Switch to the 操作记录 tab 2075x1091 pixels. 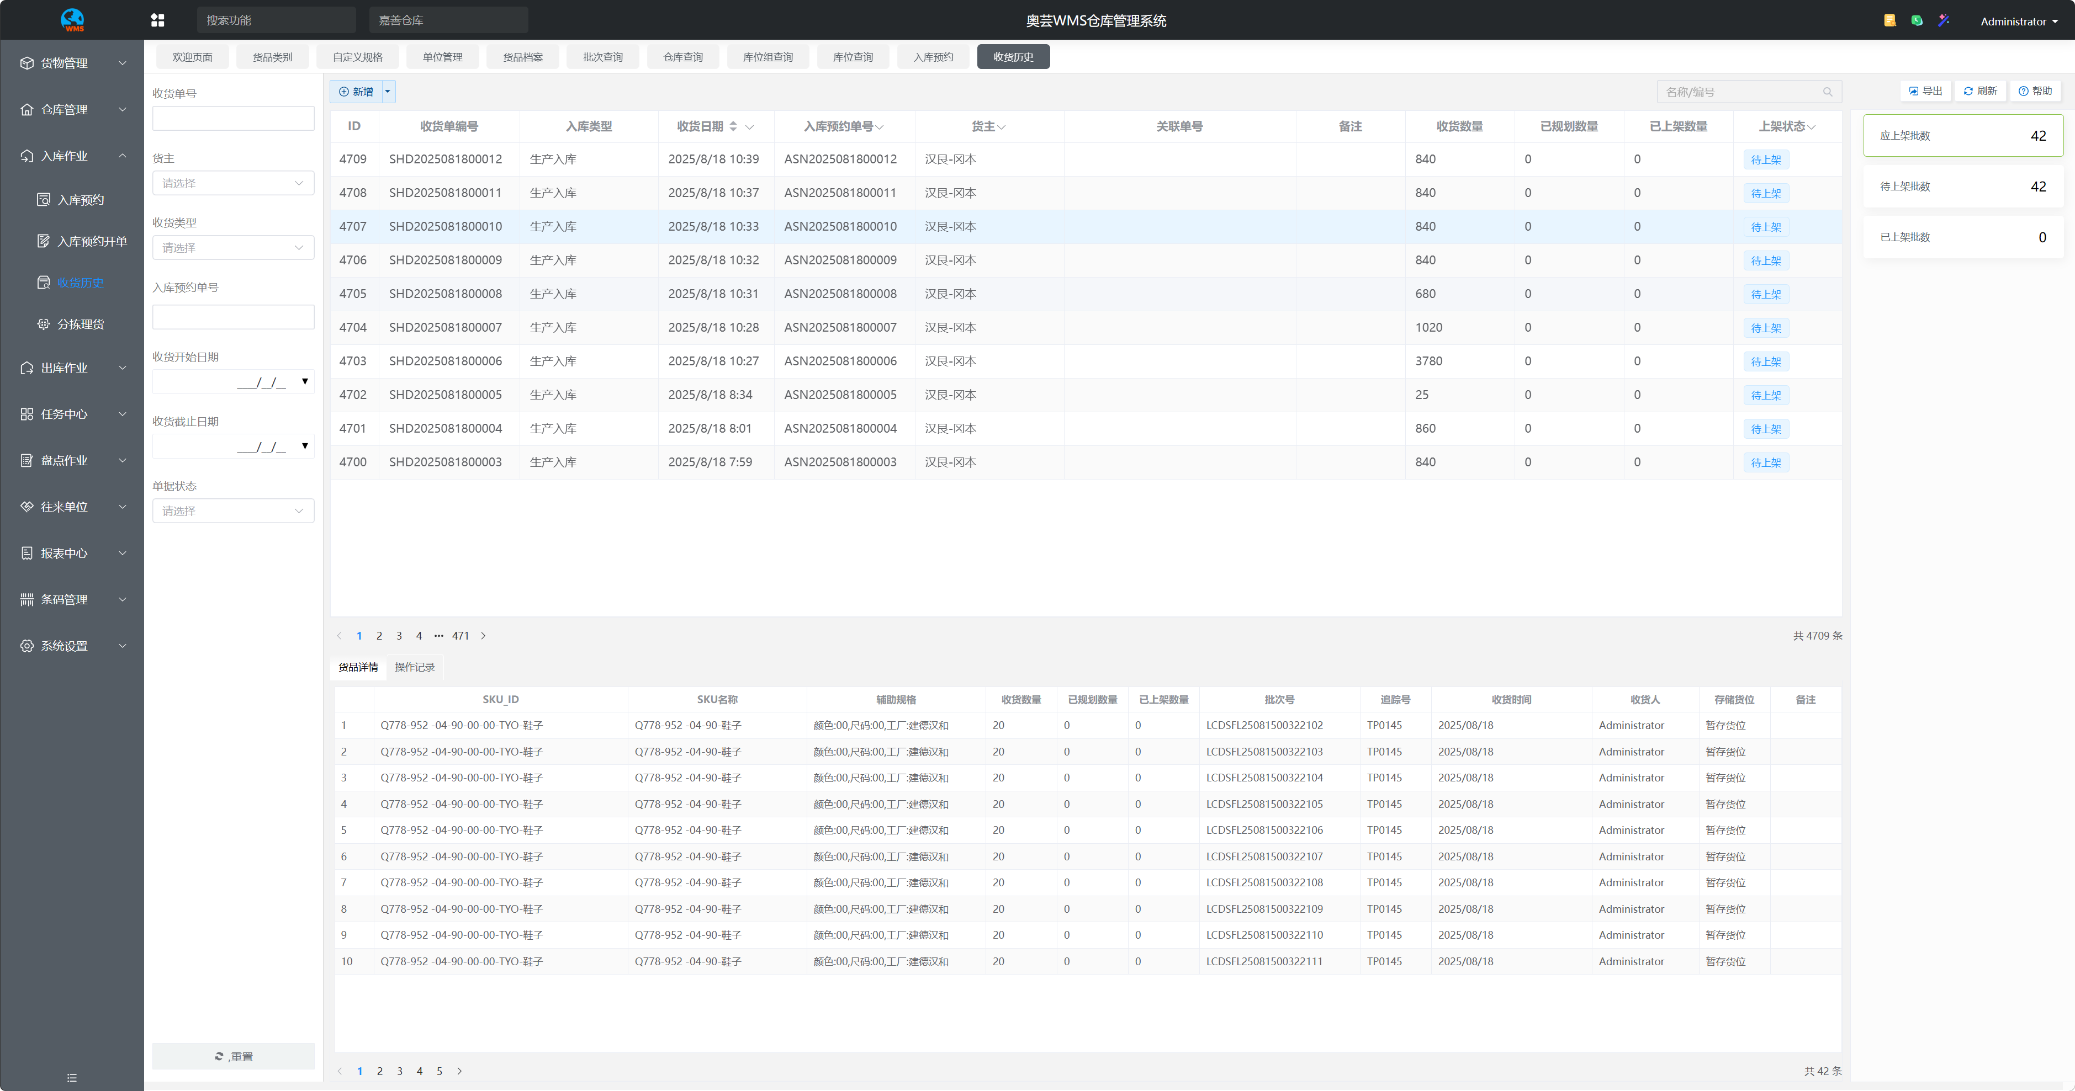(x=414, y=667)
